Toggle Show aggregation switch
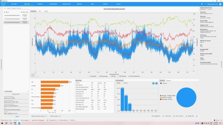This screenshot has height=125, width=223. [x=162, y=116]
